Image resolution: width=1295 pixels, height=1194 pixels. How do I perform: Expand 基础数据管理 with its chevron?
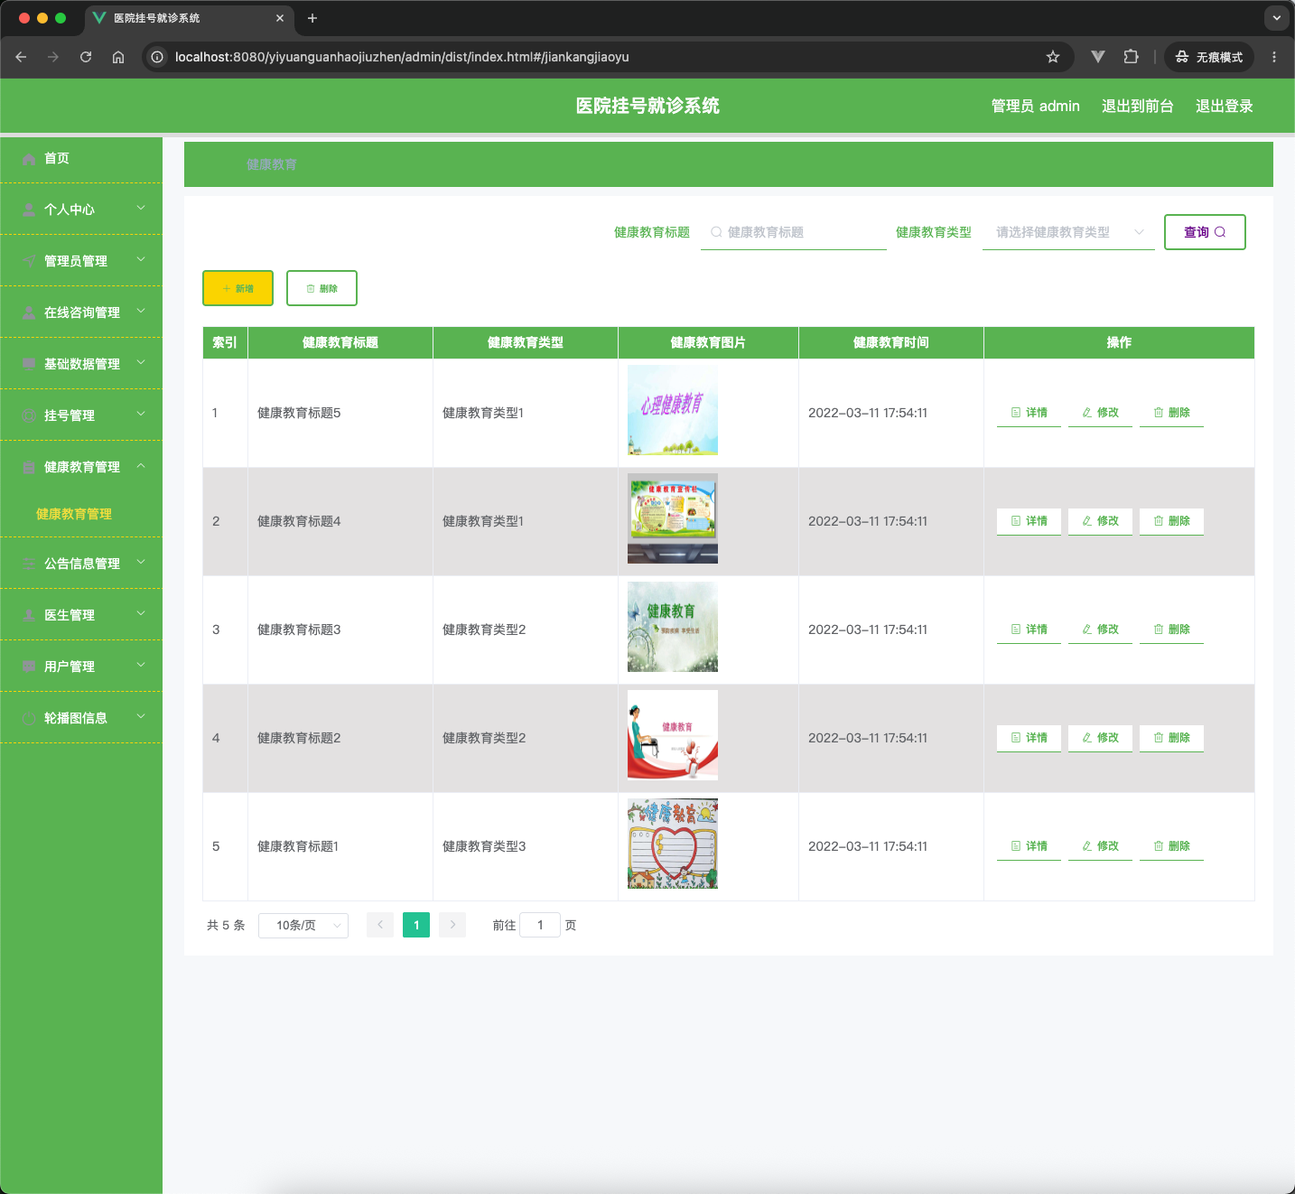[141, 362]
